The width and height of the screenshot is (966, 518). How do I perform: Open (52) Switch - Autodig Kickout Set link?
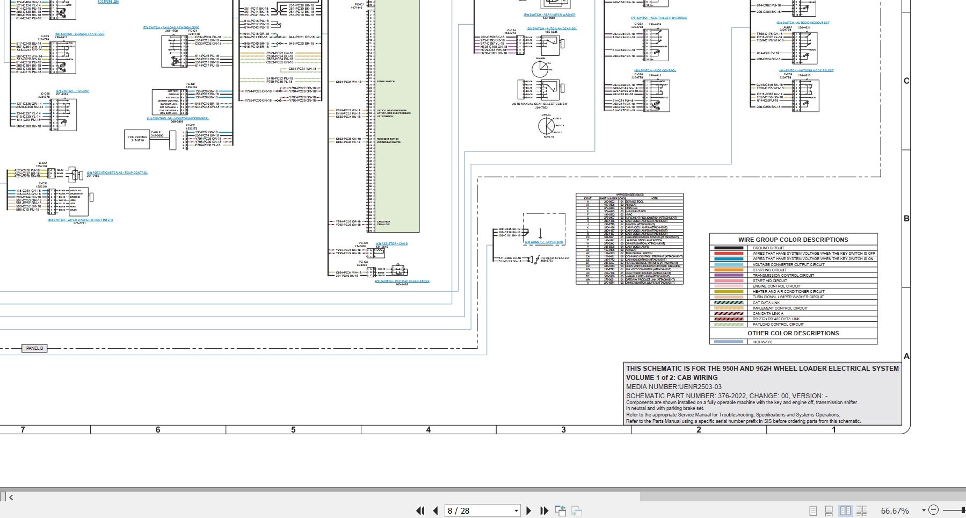(x=803, y=23)
